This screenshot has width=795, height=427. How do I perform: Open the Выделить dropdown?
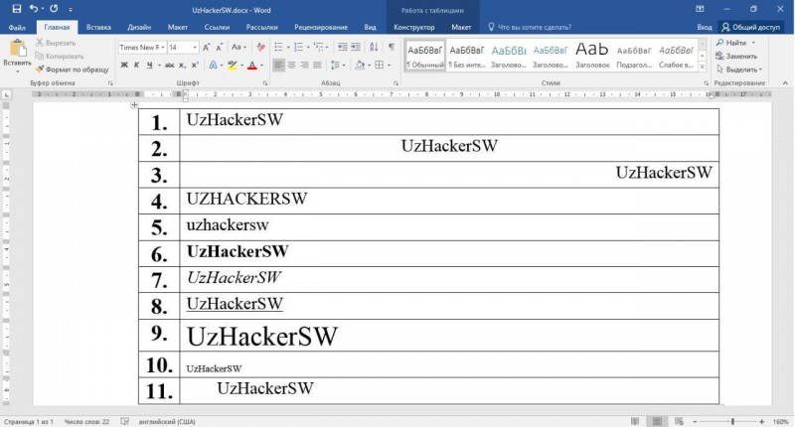point(739,69)
